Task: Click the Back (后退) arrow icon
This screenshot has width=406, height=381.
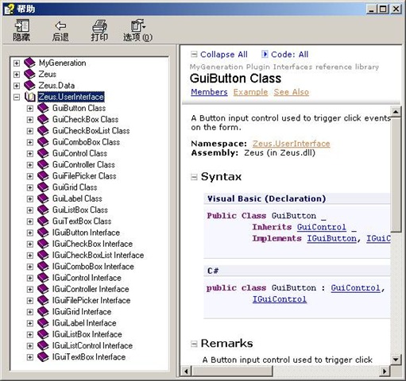Action: tap(60, 26)
